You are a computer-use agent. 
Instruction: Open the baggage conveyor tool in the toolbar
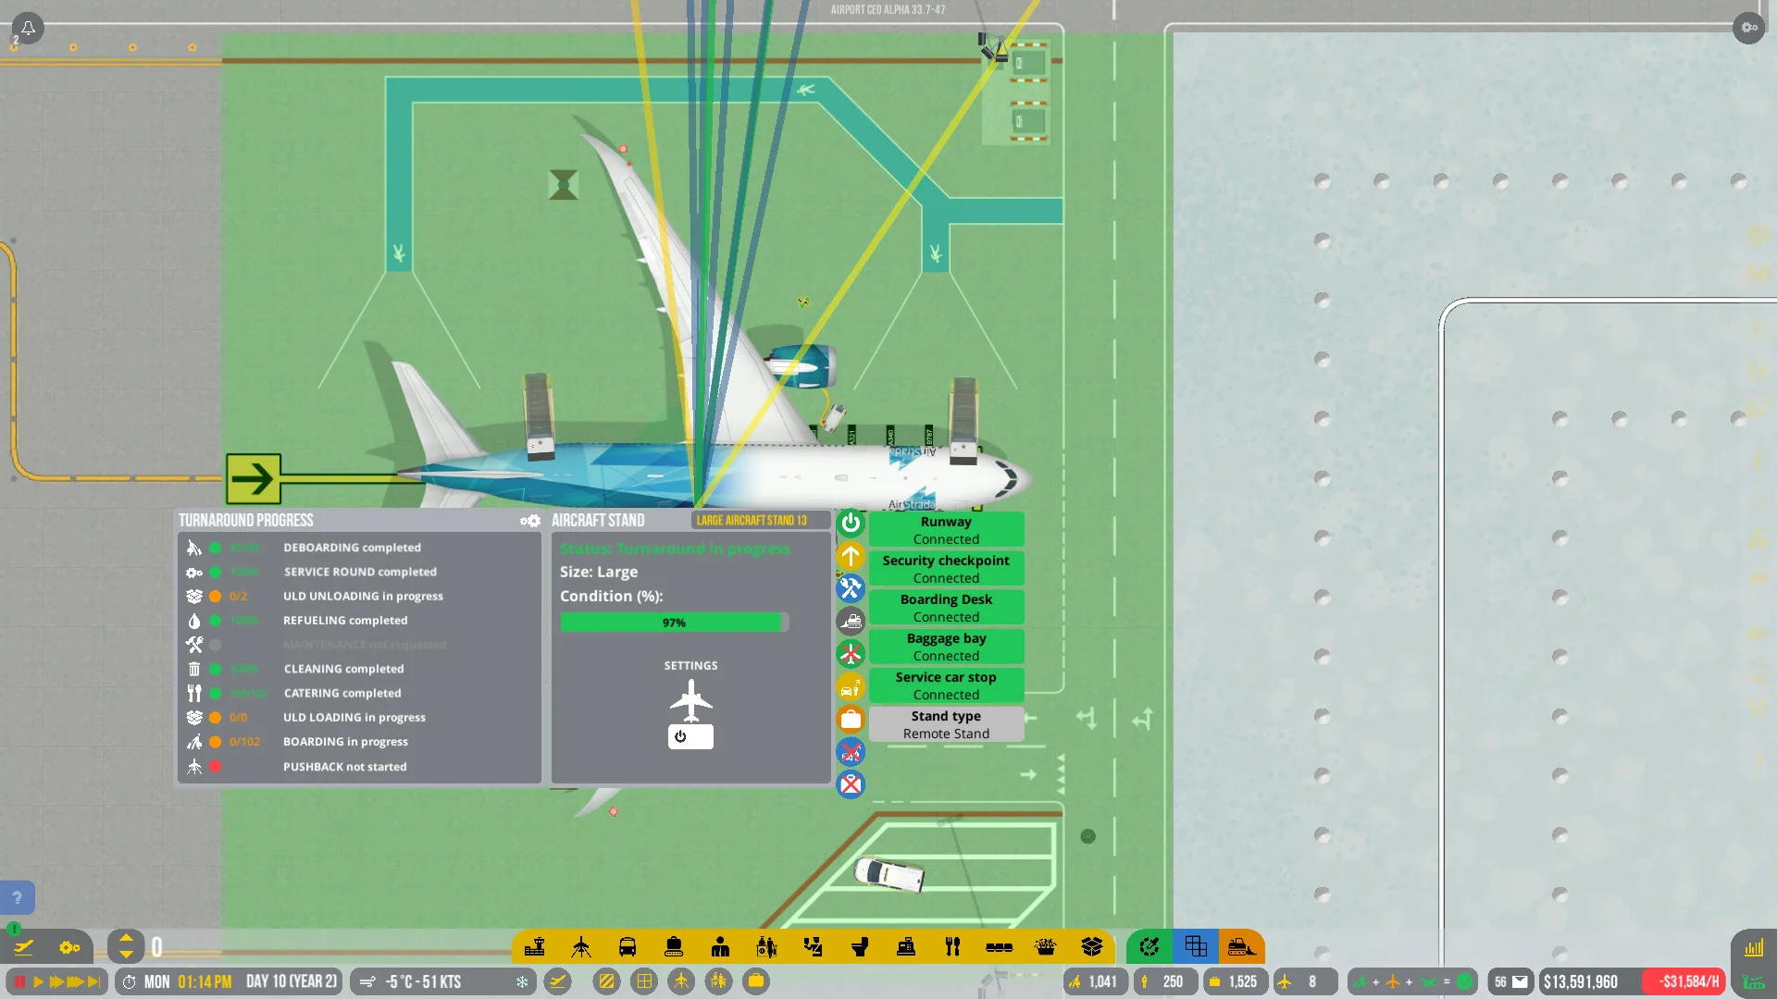click(x=674, y=946)
